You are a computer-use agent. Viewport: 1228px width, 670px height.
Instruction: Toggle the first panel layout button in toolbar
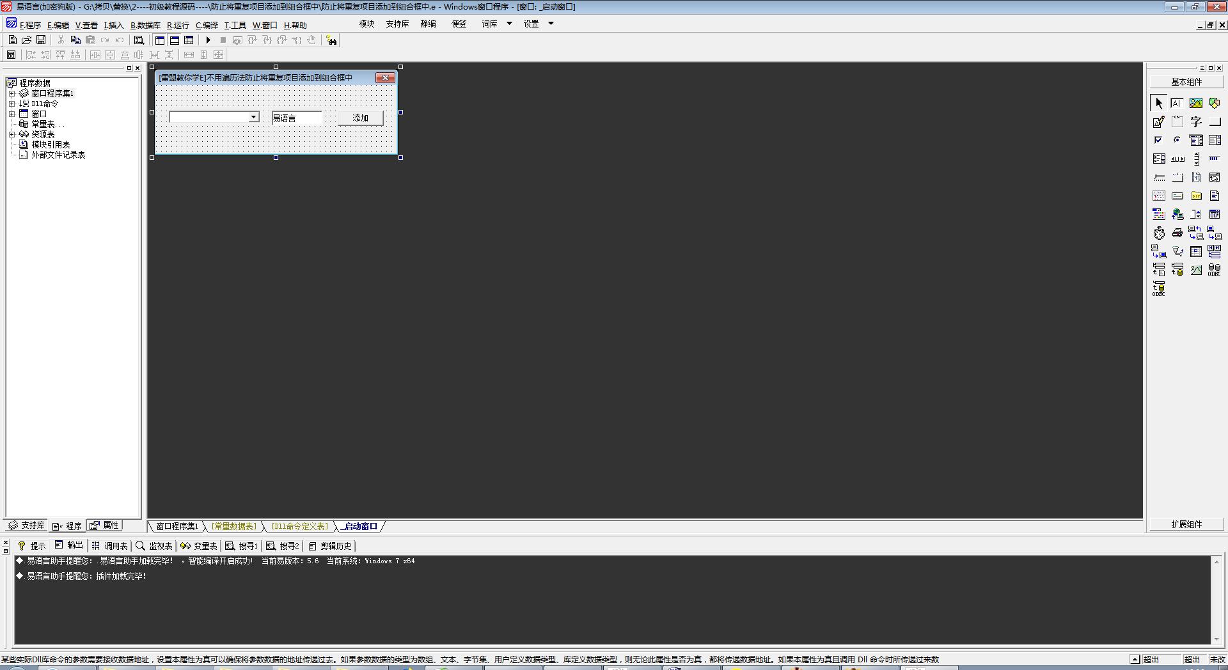(160, 40)
